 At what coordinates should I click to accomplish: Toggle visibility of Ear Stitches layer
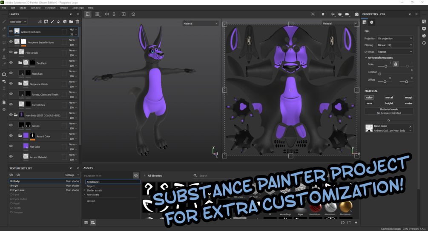tap(11, 104)
